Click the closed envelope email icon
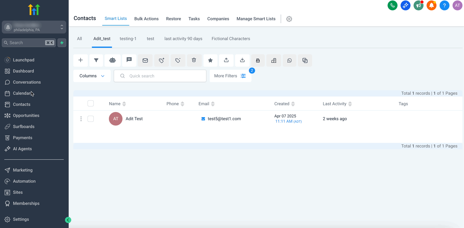This screenshot has height=228, width=464. pos(145,60)
